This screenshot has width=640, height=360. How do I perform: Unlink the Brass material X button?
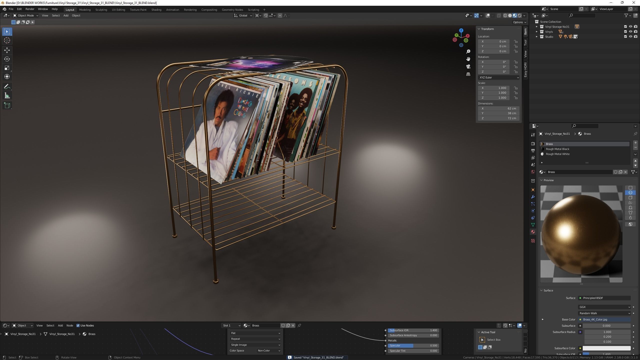626,172
